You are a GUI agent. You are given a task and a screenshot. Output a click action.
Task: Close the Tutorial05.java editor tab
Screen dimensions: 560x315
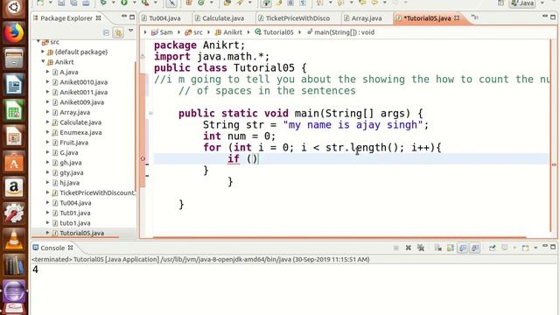click(457, 17)
